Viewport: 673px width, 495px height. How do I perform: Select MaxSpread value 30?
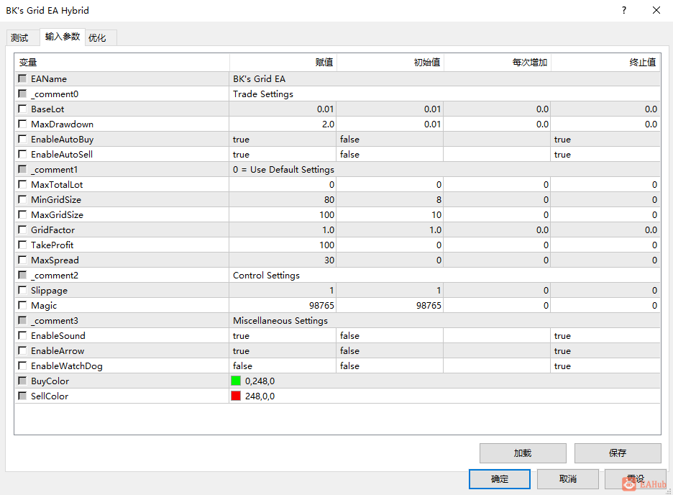[x=283, y=260]
